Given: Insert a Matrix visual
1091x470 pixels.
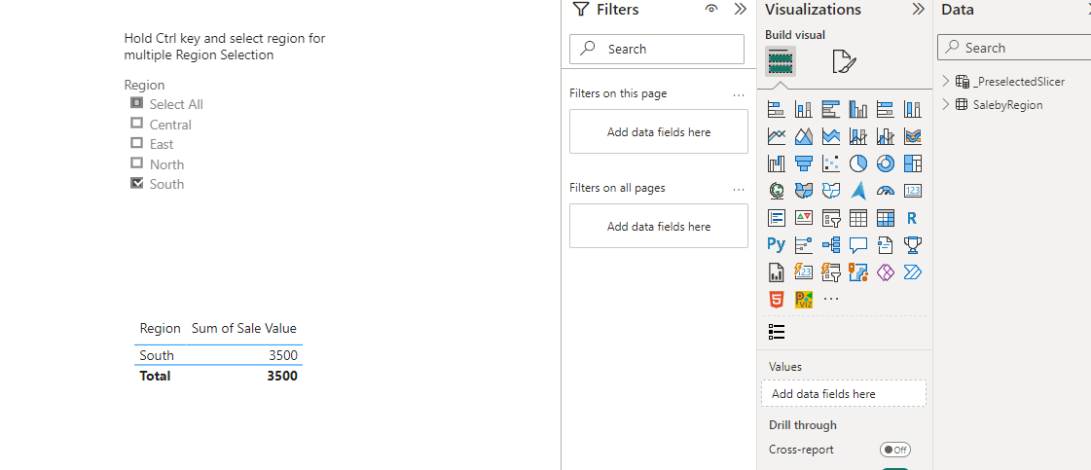Looking at the screenshot, I should point(885,218).
